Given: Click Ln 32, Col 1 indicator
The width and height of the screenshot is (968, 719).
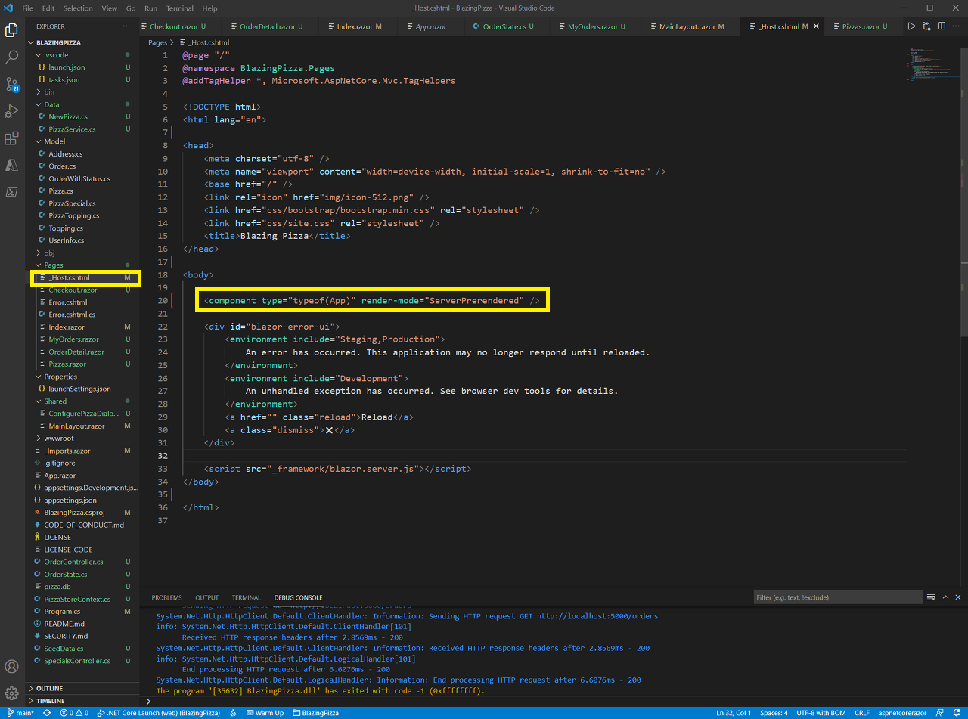Looking at the screenshot, I should [x=734, y=713].
